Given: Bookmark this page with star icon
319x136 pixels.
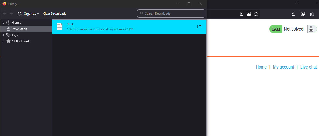Looking at the screenshot, I should [256, 14].
